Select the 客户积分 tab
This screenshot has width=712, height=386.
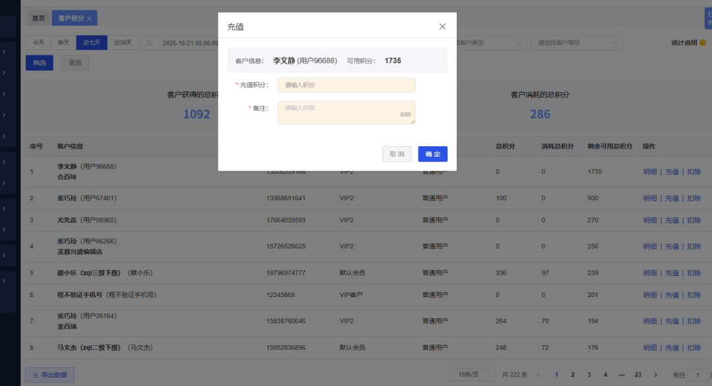point(69,18)
